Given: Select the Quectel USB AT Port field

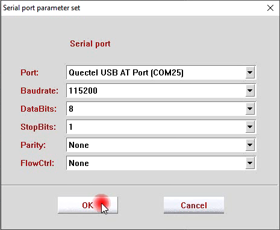Looking at the screenshot, I should pos(161,72).
